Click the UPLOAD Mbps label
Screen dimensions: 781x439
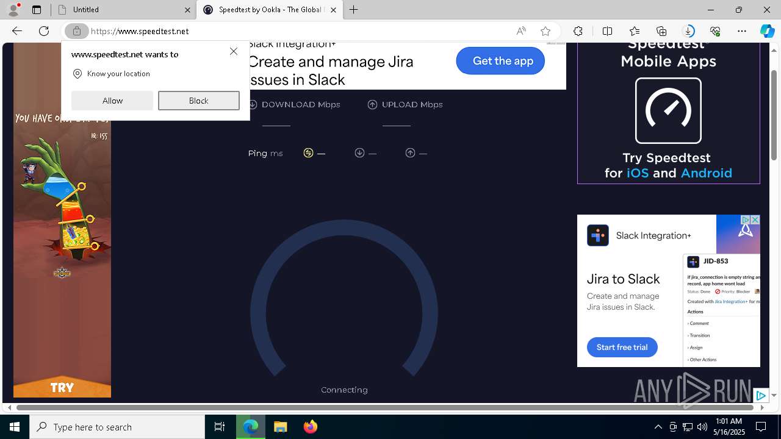click(x=412, y=104)
